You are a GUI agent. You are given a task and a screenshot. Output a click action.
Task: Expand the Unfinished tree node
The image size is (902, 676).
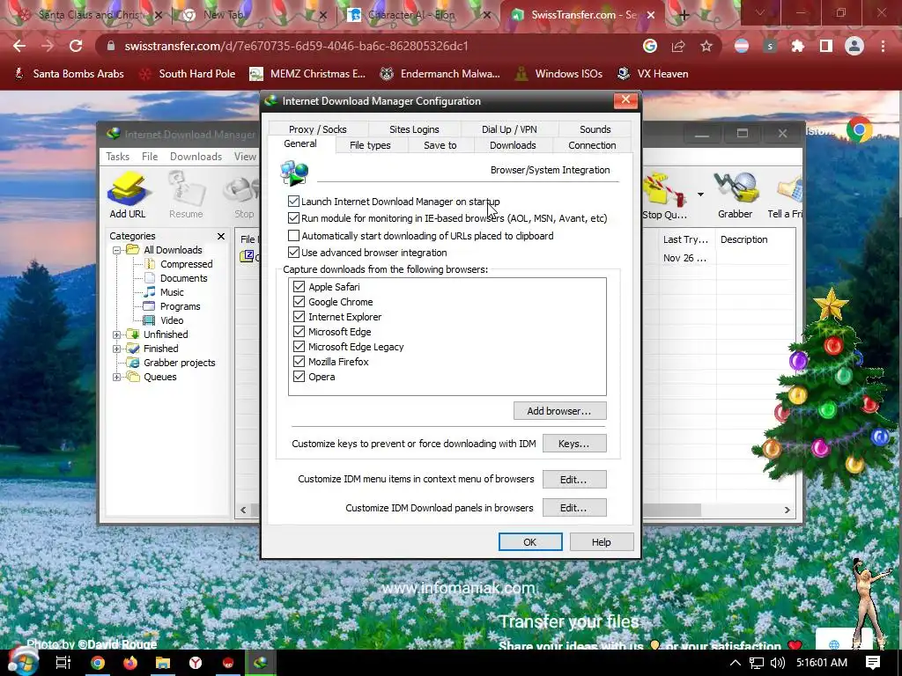click(117, 334)
